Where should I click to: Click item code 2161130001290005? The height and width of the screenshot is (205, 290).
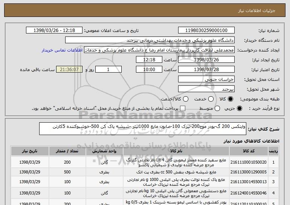pos(249,172)
